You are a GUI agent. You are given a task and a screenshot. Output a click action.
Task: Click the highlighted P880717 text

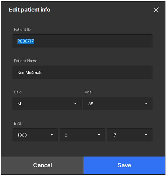26,41
